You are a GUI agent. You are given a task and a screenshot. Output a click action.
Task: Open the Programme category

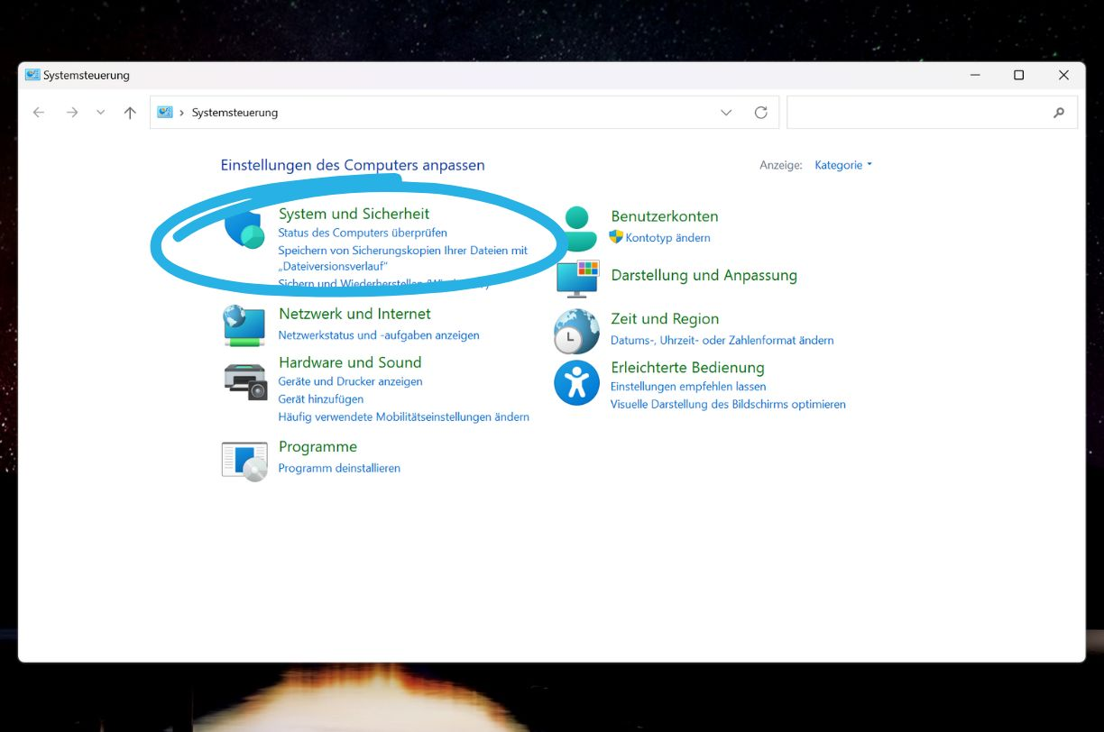coord(317,447)
